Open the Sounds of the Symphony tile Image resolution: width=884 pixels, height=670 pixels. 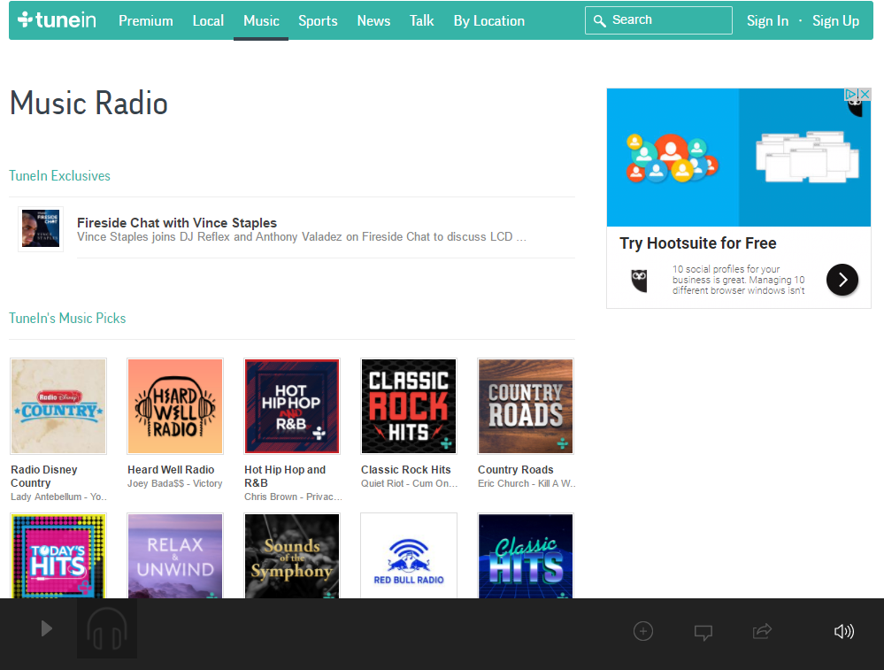pos(291,556)
